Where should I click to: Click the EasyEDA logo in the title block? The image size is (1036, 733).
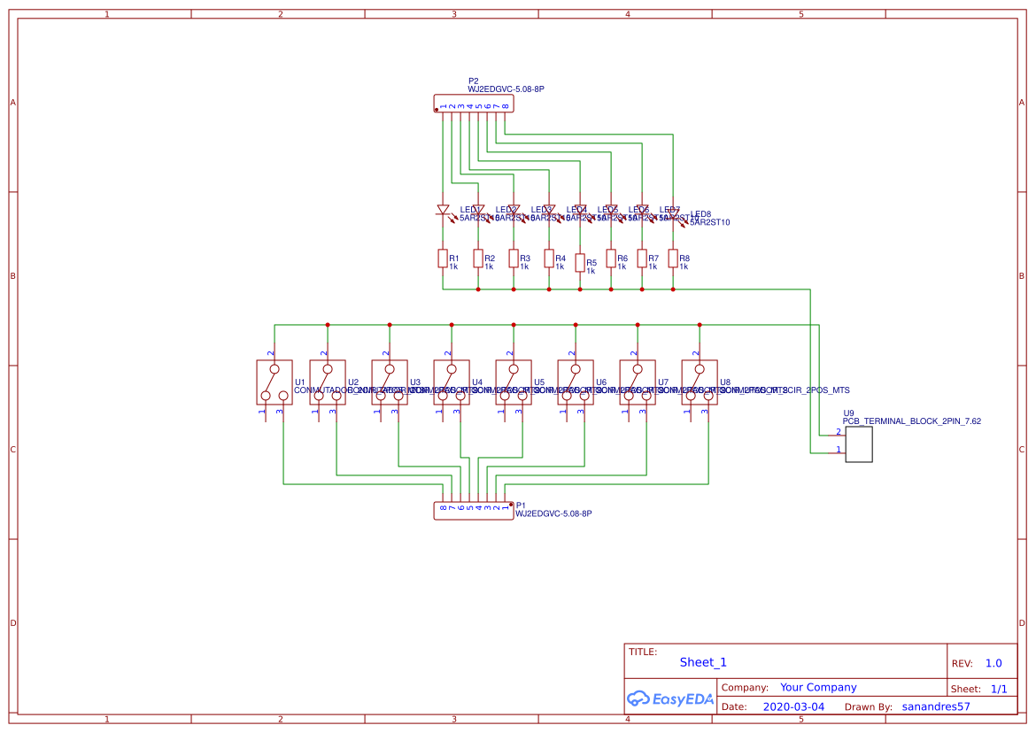pyautogui.click(x=669, y=698)
